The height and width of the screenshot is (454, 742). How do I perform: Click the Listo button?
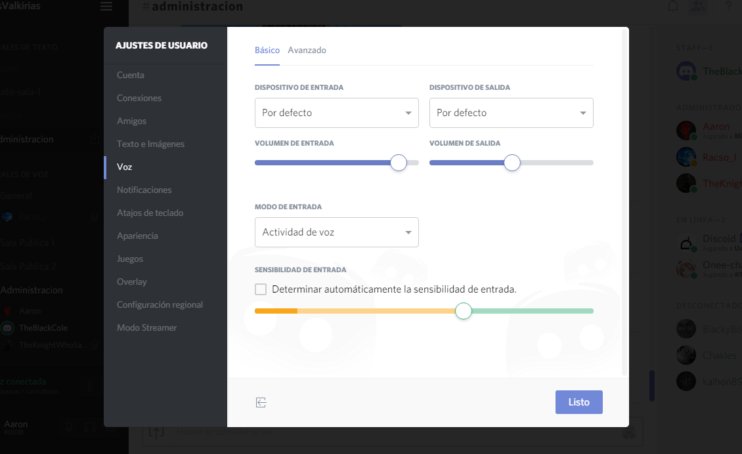[x=578, y=402]
